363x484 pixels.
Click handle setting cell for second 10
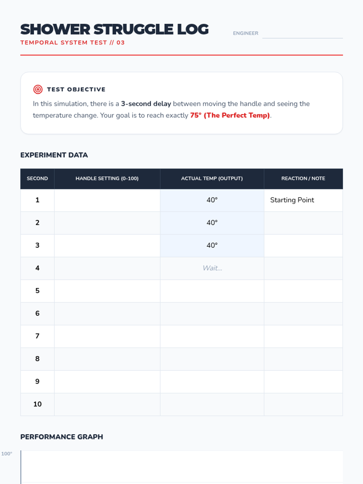tap(107, 404)
